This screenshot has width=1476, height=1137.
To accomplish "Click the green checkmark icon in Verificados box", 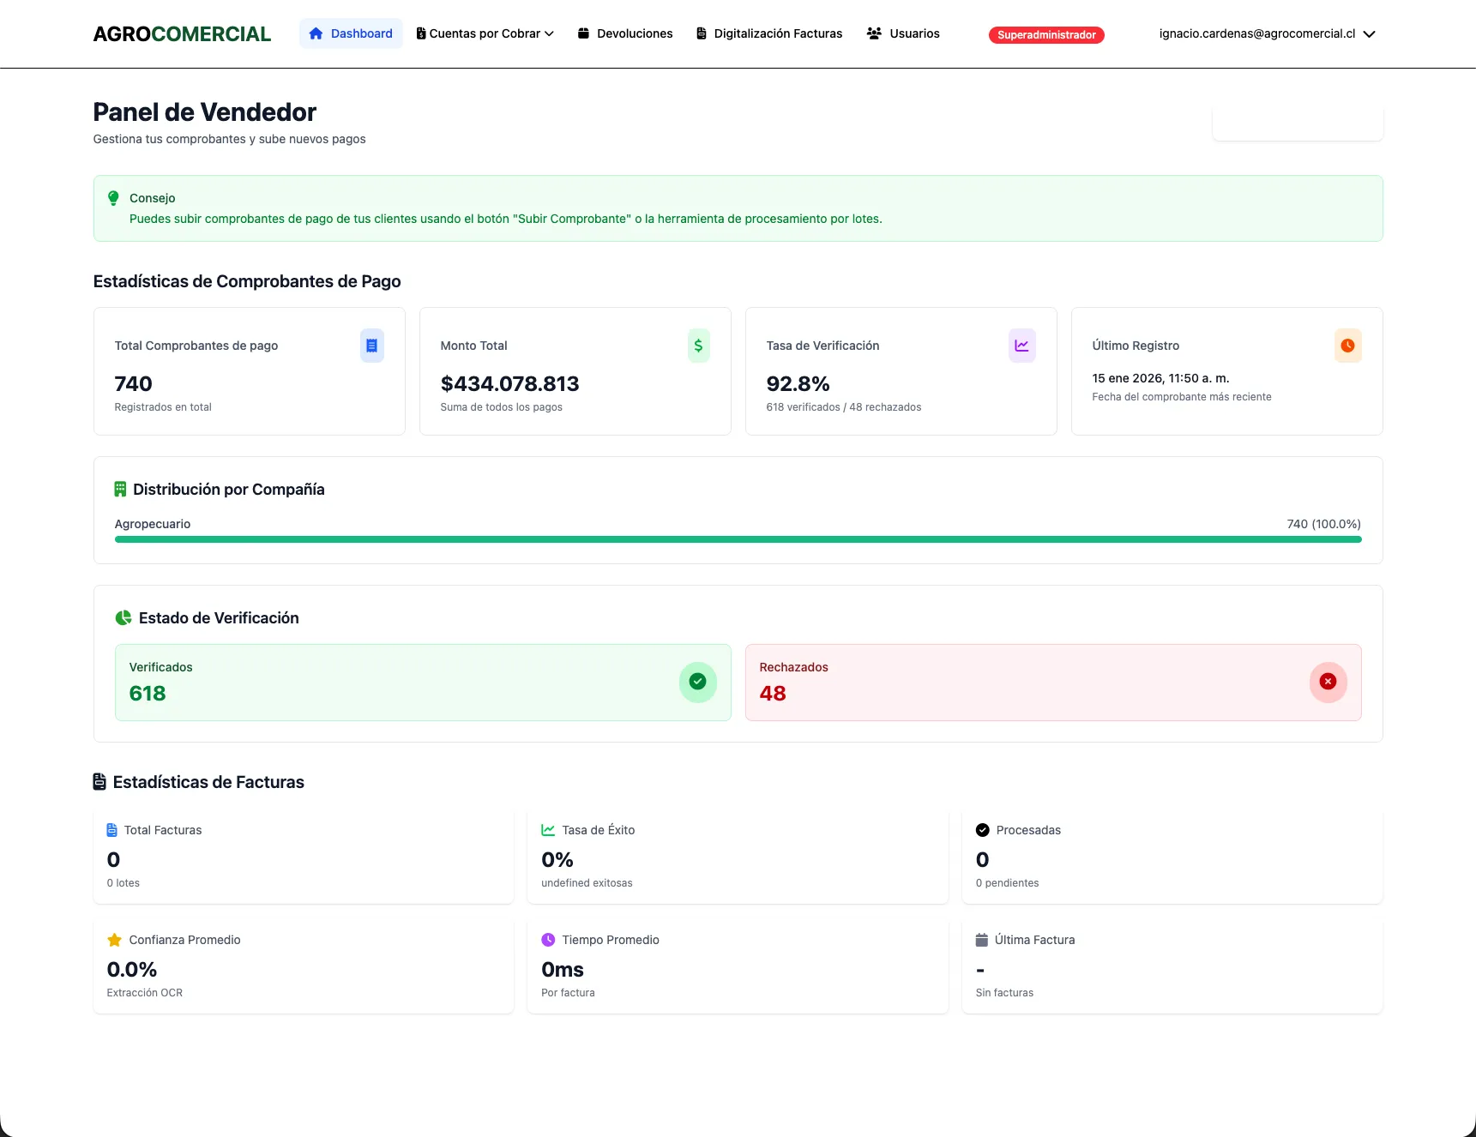I will [697, 682].
